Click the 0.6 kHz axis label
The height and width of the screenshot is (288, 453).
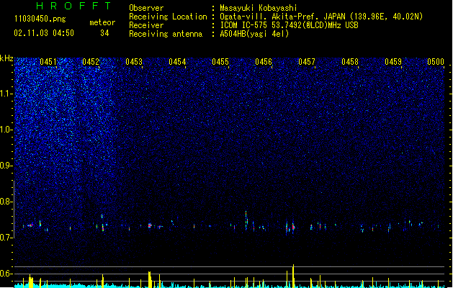6,274
